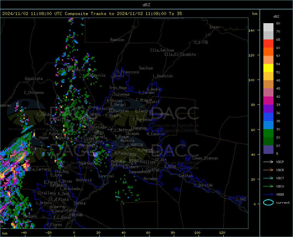Click the green VBCU arrow legend icon

coord(268,186)
